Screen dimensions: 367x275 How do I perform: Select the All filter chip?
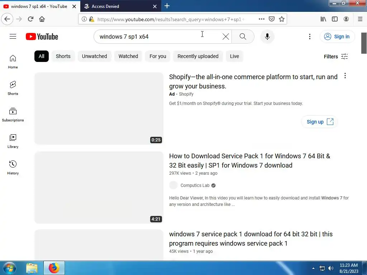(42, 56)
